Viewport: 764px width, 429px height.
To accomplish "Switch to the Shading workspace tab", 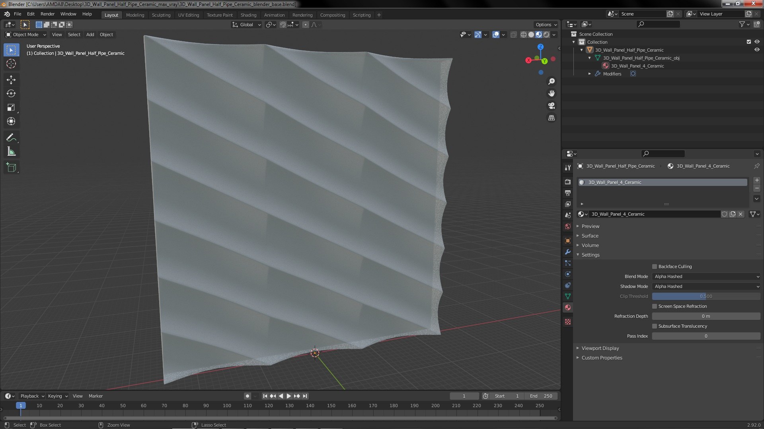I will pyautogui.click(x=248, y=15).
